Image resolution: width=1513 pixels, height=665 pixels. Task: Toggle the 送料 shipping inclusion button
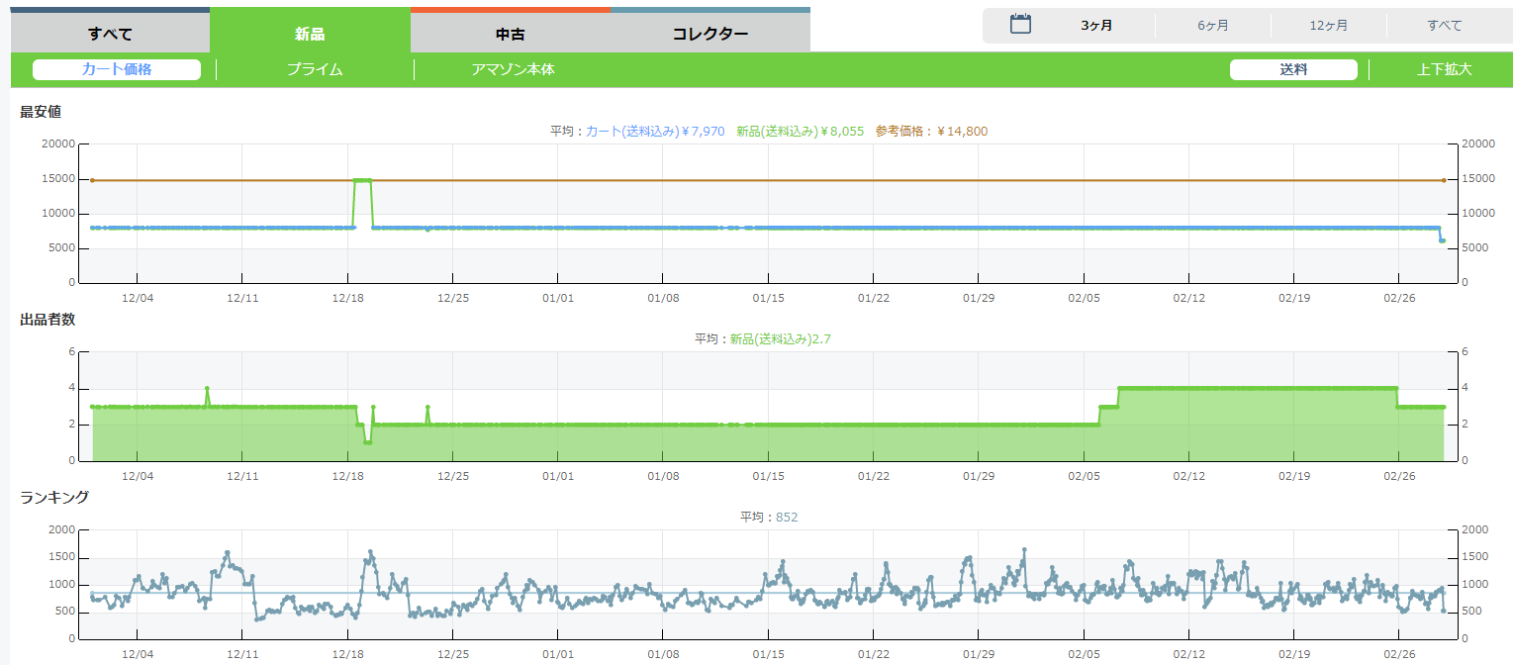click(x=1293, y=69)
